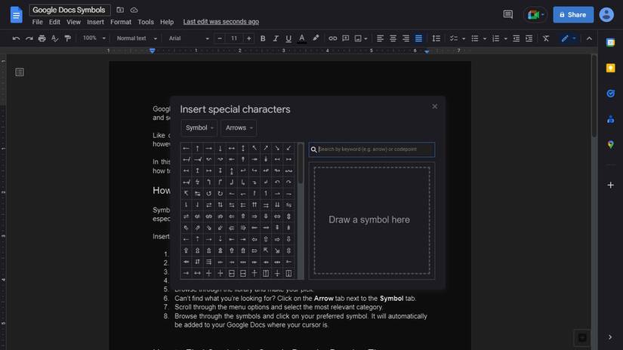Click the blue Share button
Image resolution: width=623 pixels, height=350 pixels.
click(x=573, y=14)
